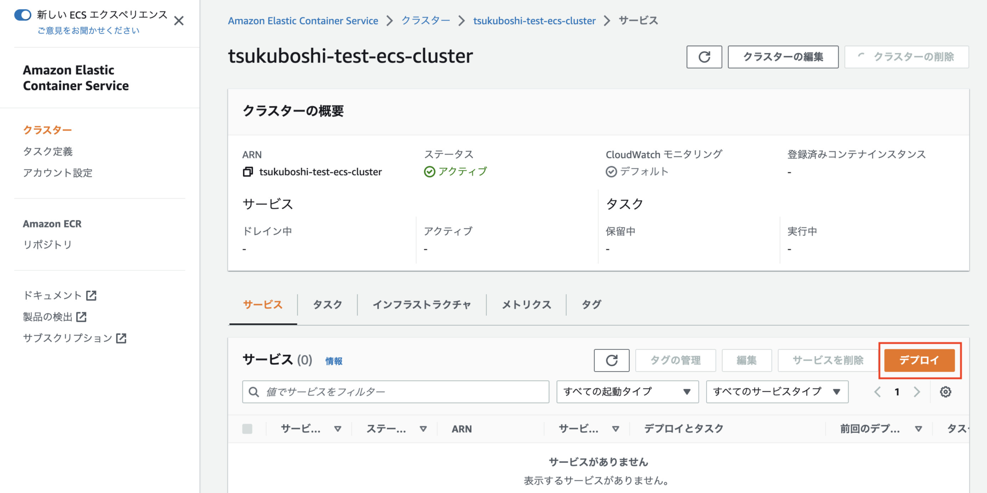Open the メトリクス tab
This screenshot has height=493, width=987.
(526, 305)
